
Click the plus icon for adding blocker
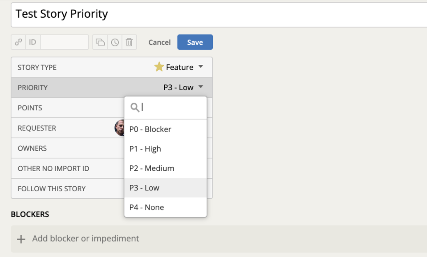click(21, 239)
